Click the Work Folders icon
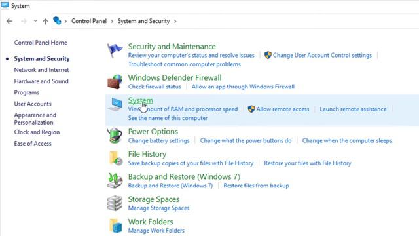This screenshot has height=236, width=419. pyautogui.click(x=116, y=226)
